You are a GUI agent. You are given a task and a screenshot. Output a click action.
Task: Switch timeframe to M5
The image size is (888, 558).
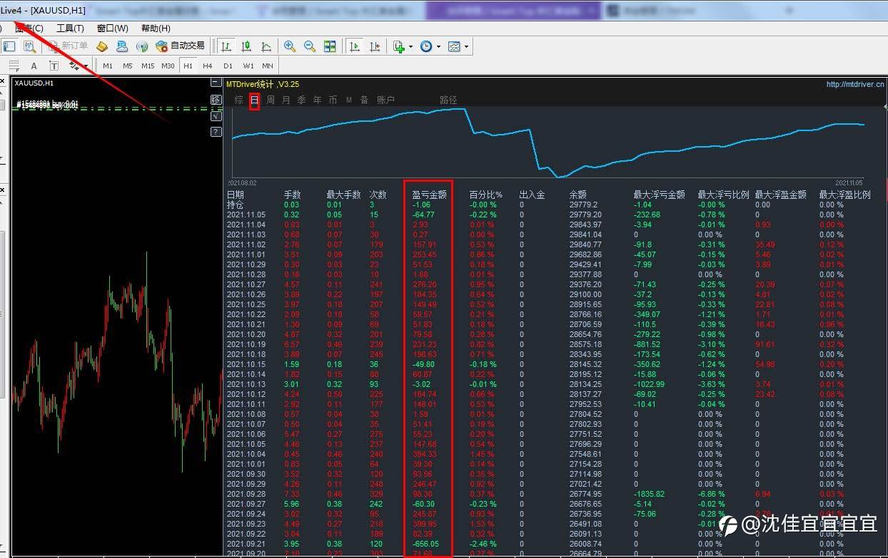(128, 66)
